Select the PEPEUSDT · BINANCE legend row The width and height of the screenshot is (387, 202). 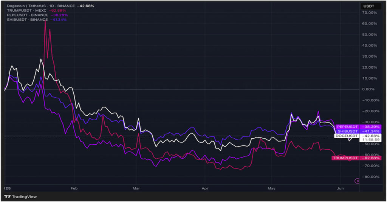click(37, 15)
